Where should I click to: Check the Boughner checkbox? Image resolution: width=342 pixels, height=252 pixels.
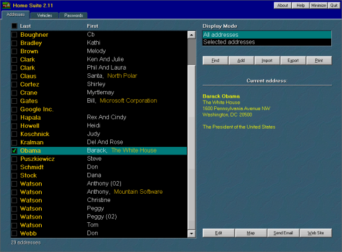[14, 35]
